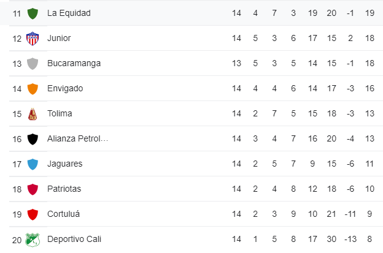Click the green La Equidad shield icon
383x253 pixels.
tap(33, 13)
